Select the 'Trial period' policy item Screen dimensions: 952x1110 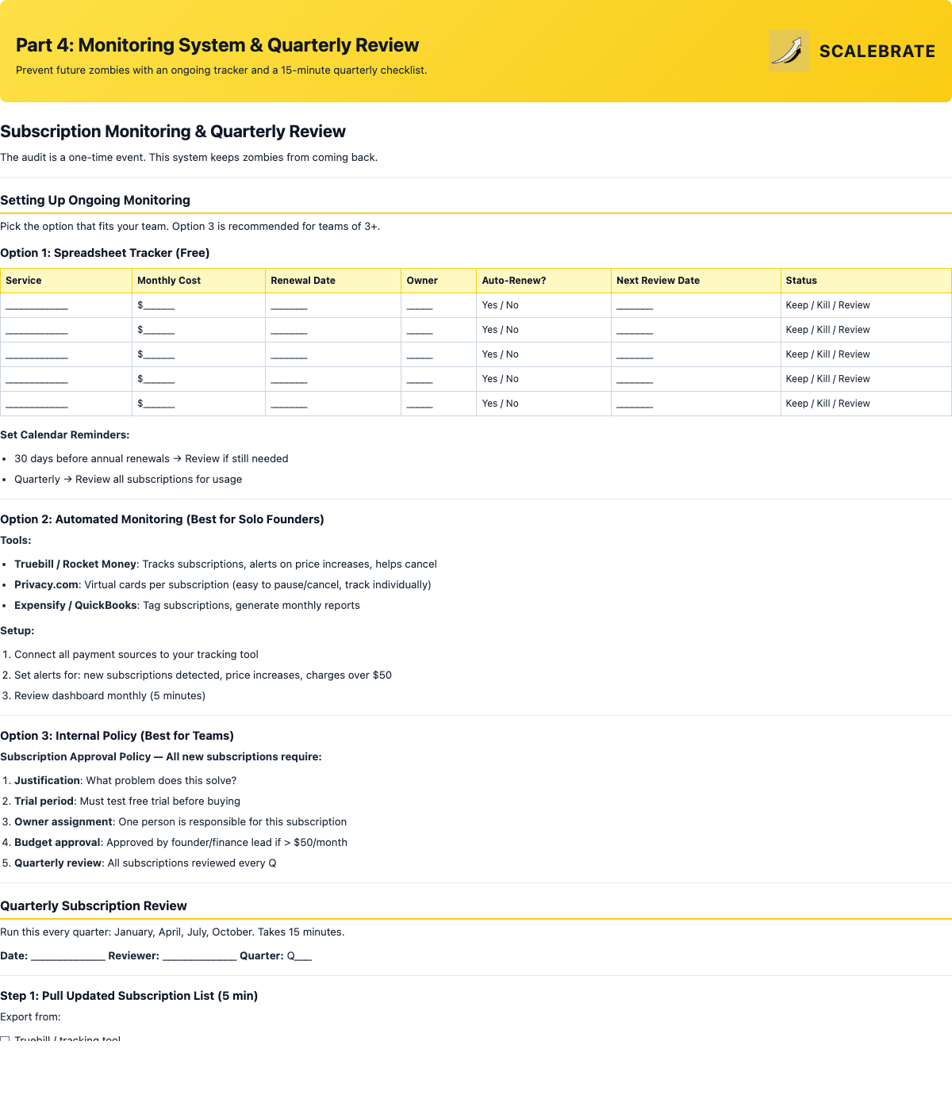pyautogui.click(x=128, y=801)
